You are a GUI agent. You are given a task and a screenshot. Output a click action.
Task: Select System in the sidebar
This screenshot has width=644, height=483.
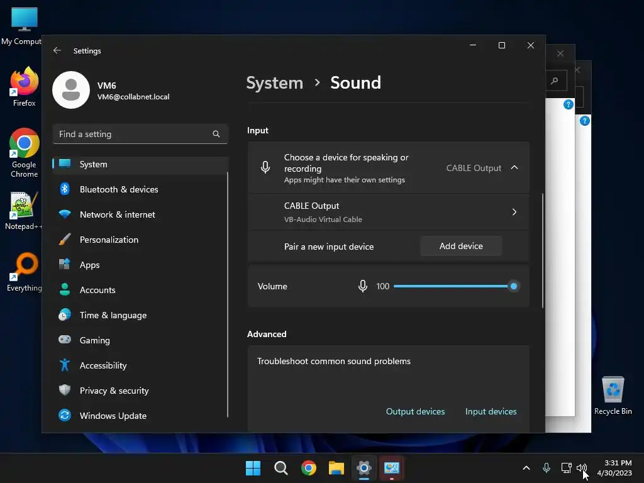point(140,164)
